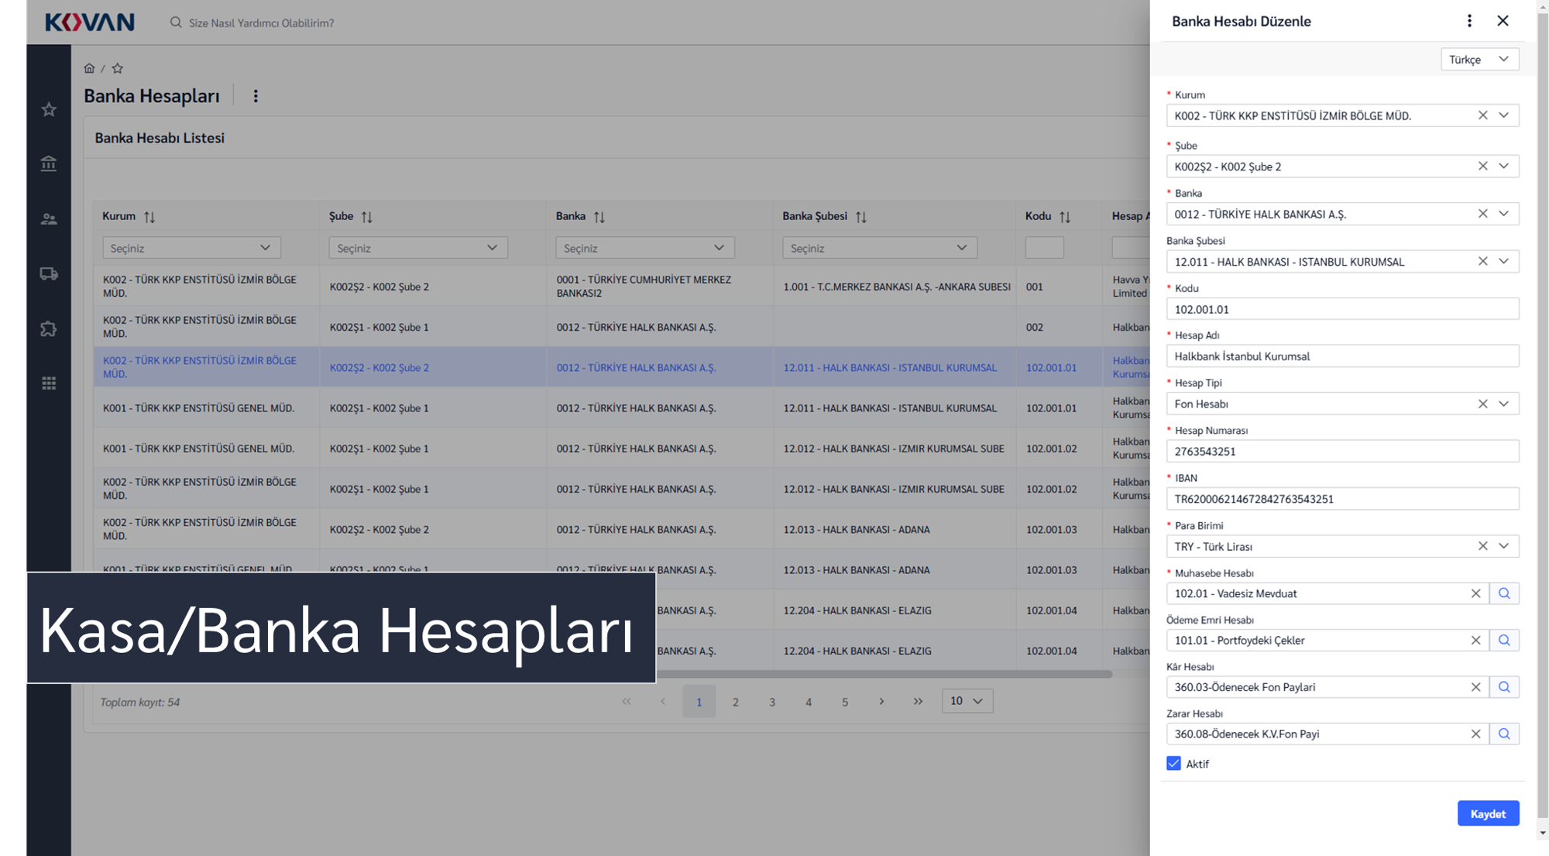The image size is (1549, 856).
Task: Clear the Zarar Hesabı field value
Action: click(x=1475, y=734)
